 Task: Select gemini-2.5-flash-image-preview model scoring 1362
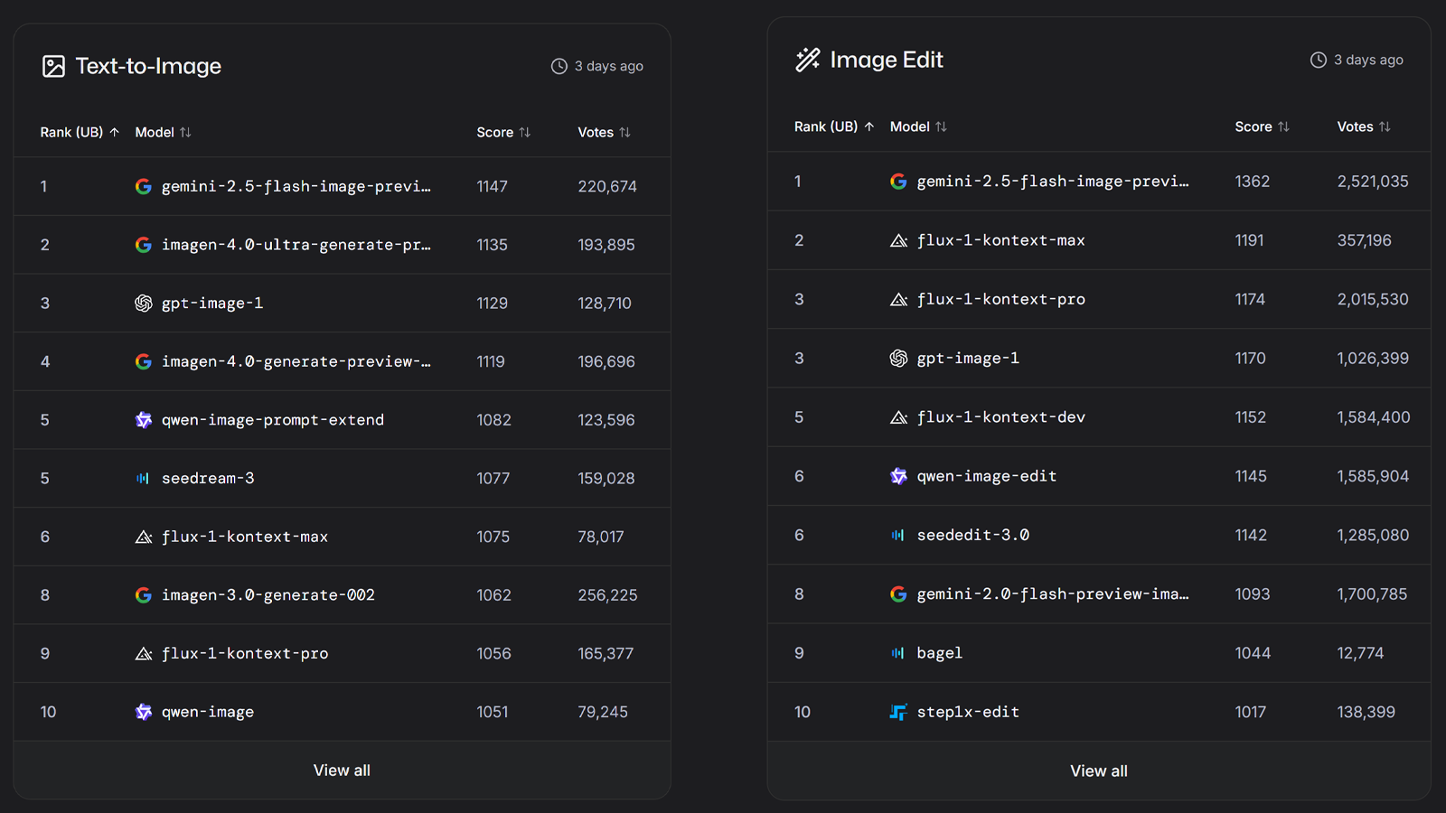tap(1053, 182)
